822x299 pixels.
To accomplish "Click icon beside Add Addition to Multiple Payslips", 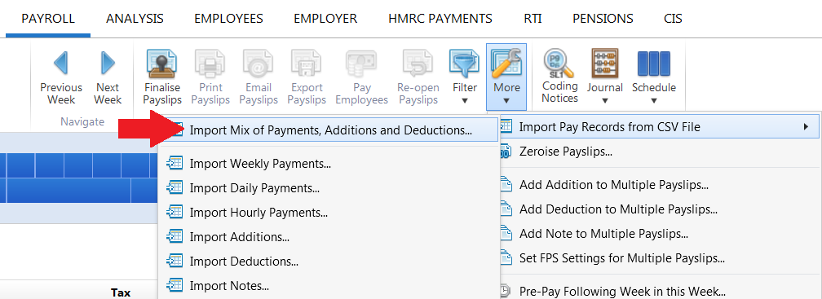I will 506,184.
